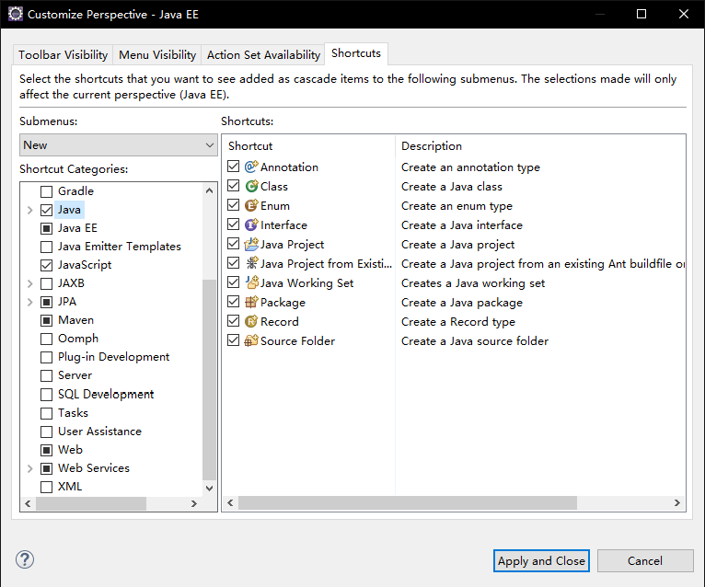
Task: Click the categories scroll-down arrow
Action: (210, 489)
